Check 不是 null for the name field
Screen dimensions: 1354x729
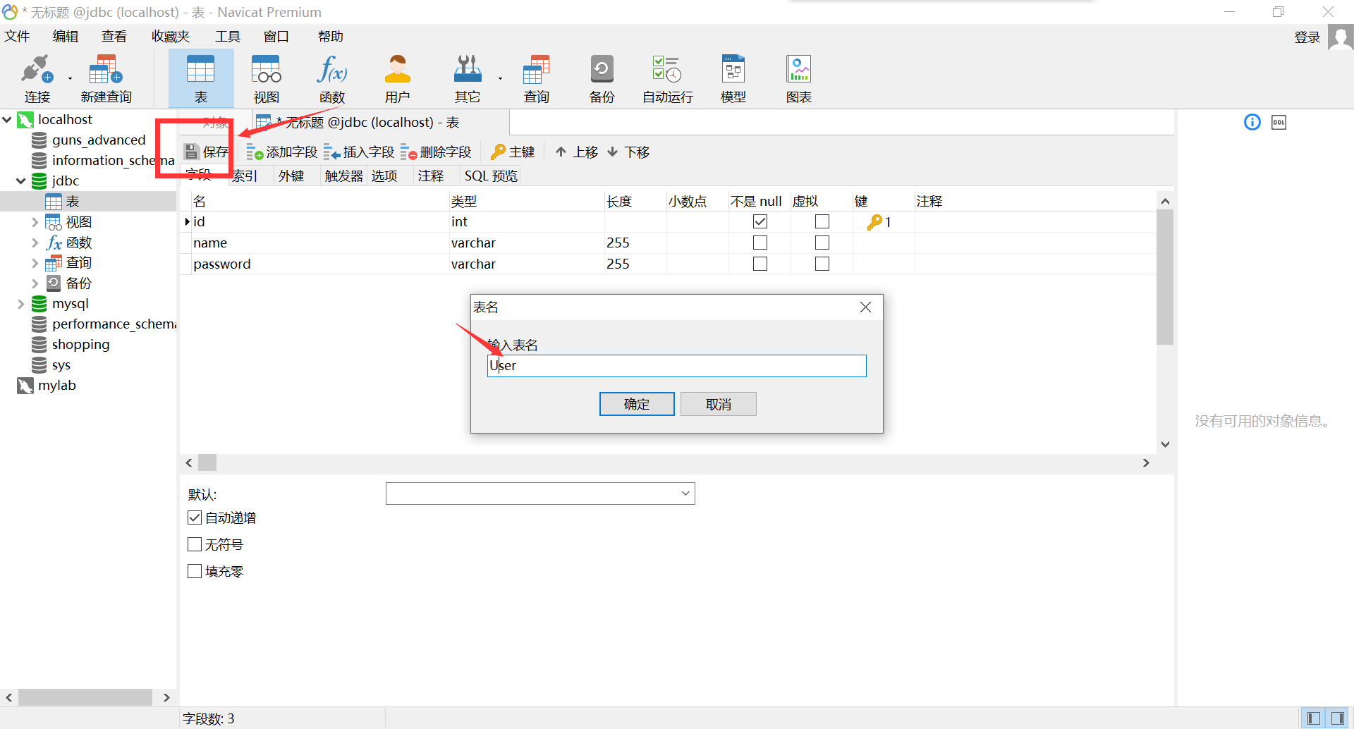[x=760, y=242]
